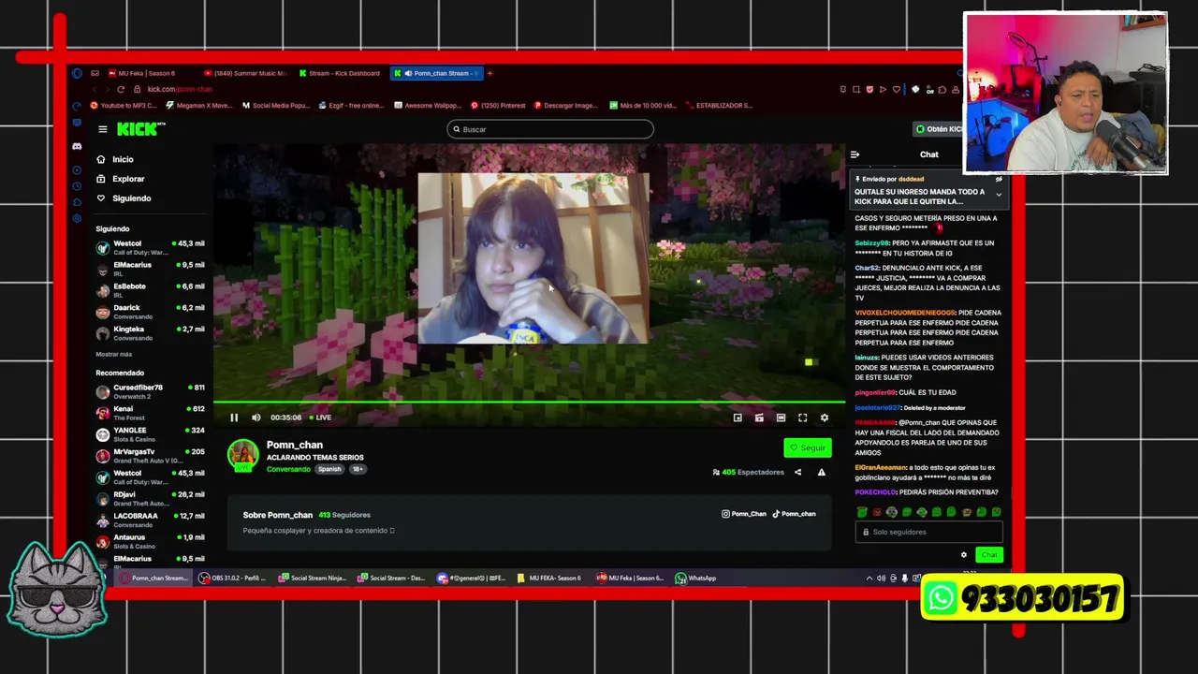Report stream using warning triangle icon
Viewport: 1198px width, 674px height.
tap(821, 472)
